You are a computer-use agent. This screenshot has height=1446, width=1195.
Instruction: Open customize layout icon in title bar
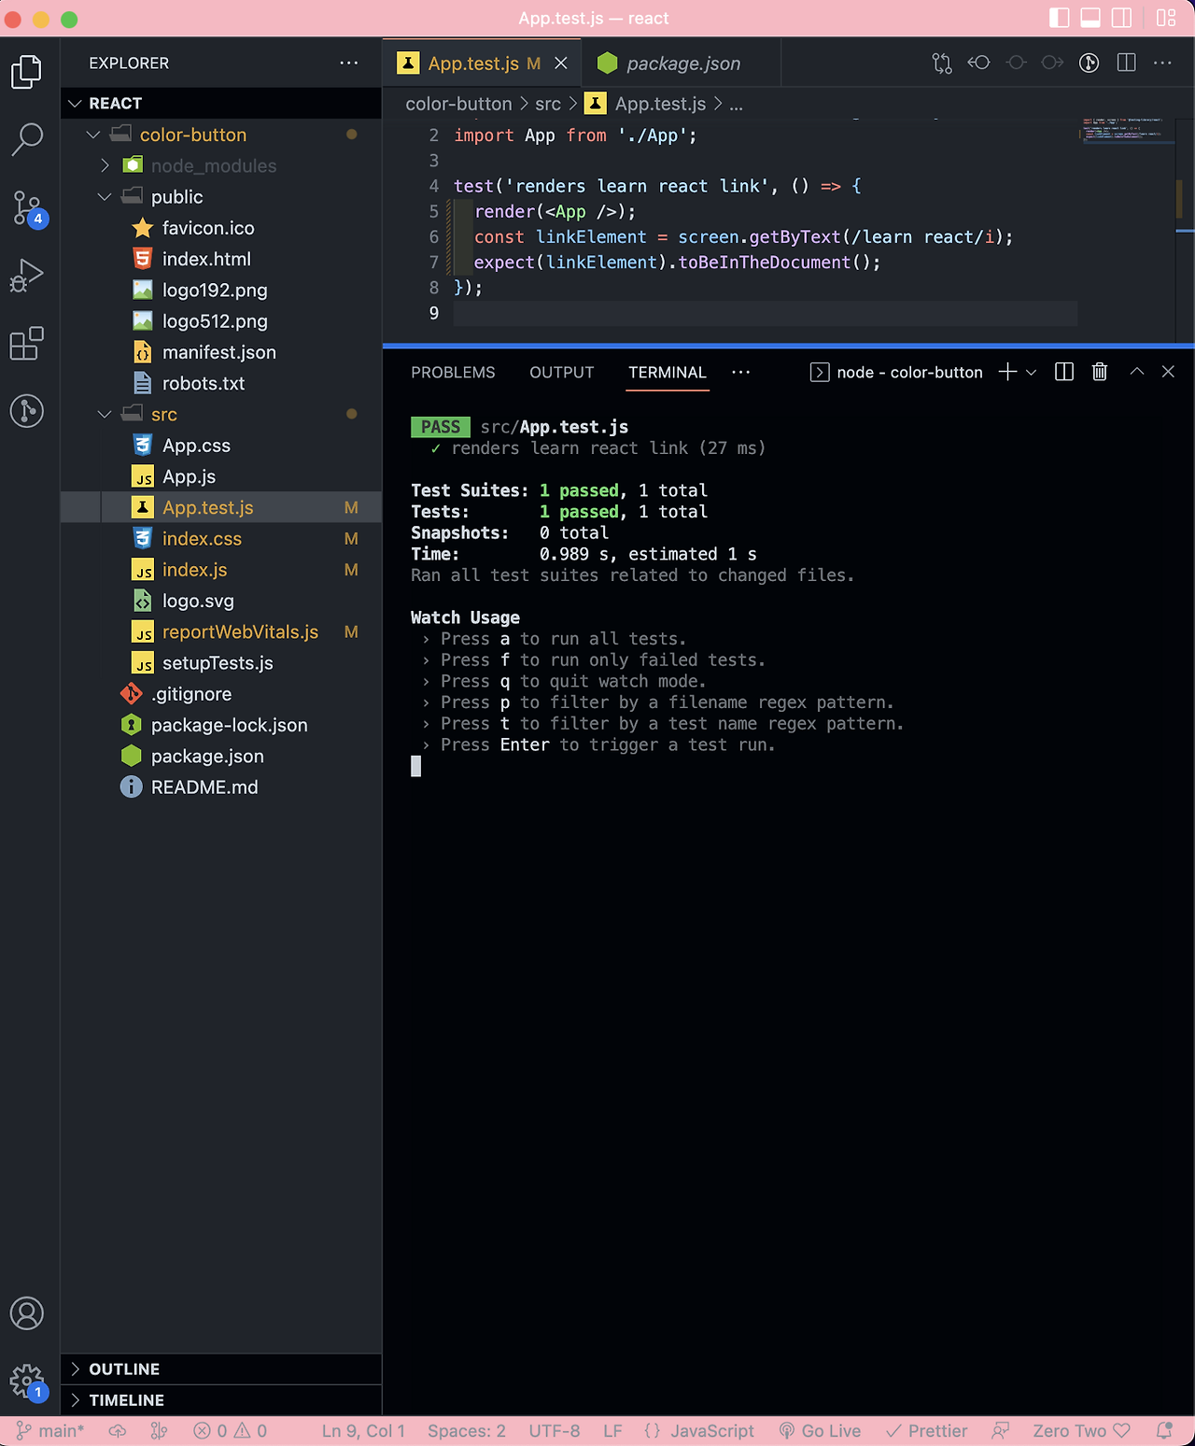coord(1166,18)
